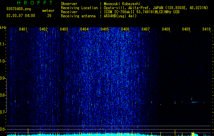Click the meteor count label
The height and width of the screenshot is (136, 214).
click(48, 11)
